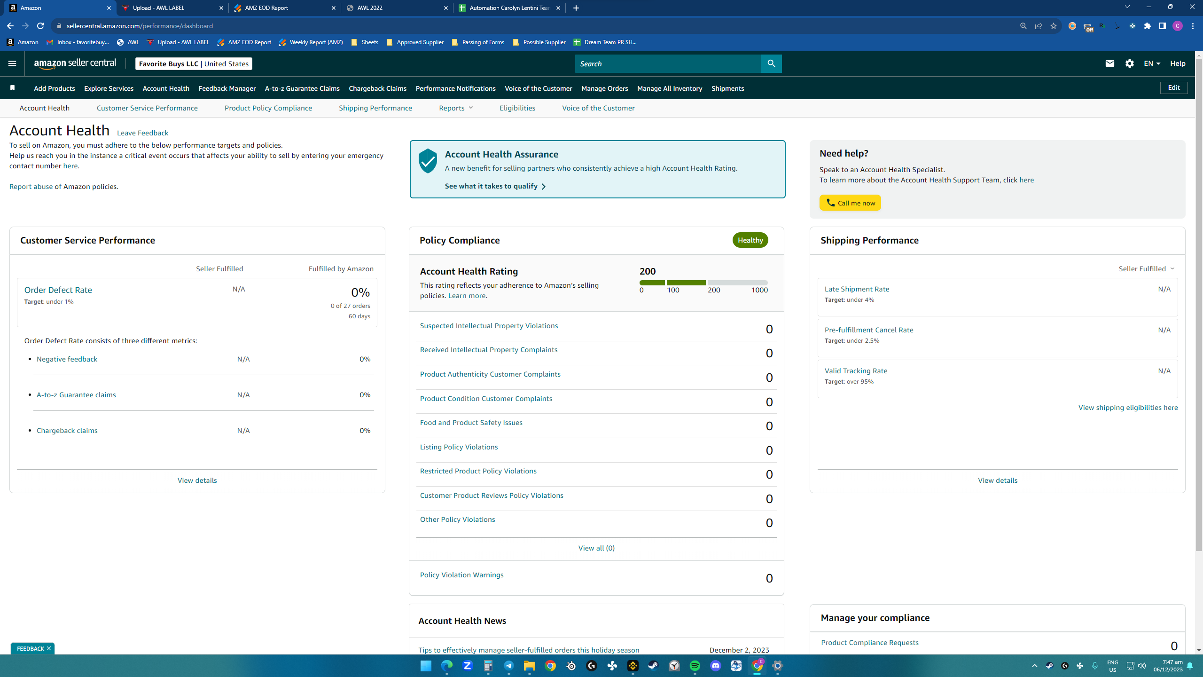The image size is (1203, 677).
Task: Go back with the browser back arrow
Action: coord(10,26)
